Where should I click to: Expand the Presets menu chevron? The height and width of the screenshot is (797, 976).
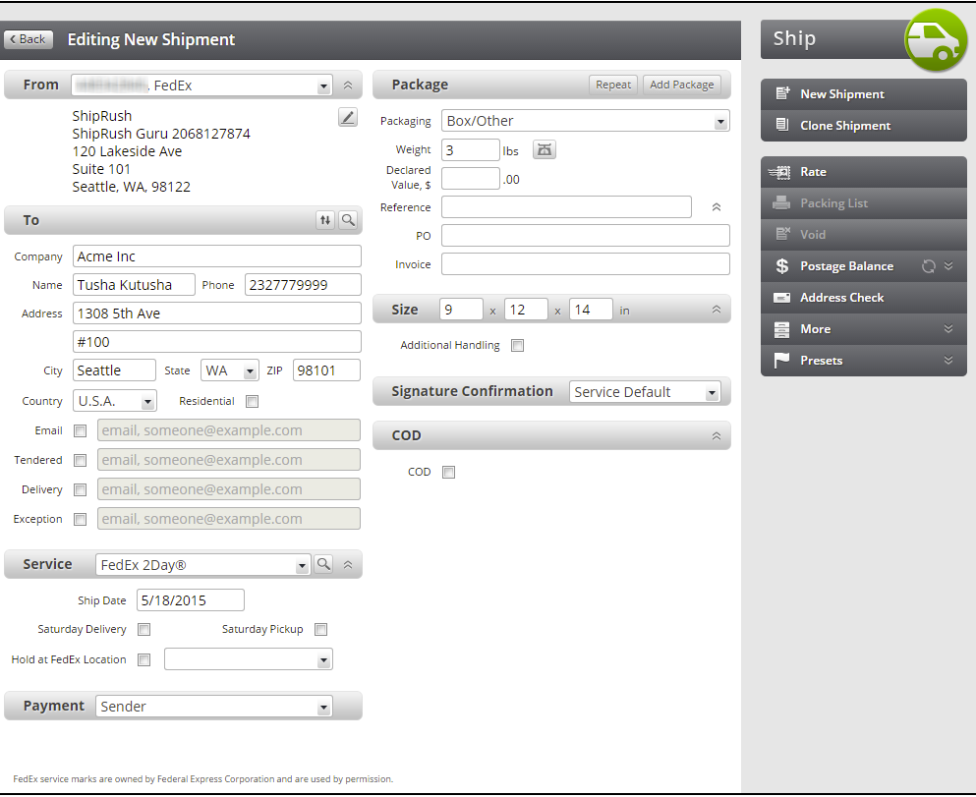point(948,360)
